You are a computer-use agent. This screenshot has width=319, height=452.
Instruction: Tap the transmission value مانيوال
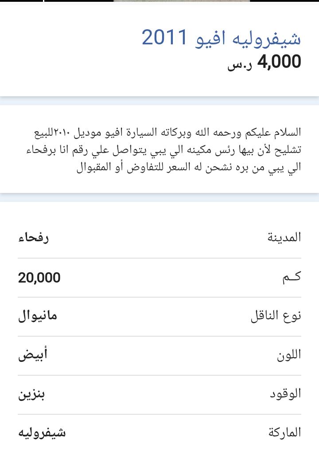pos(38,316)
